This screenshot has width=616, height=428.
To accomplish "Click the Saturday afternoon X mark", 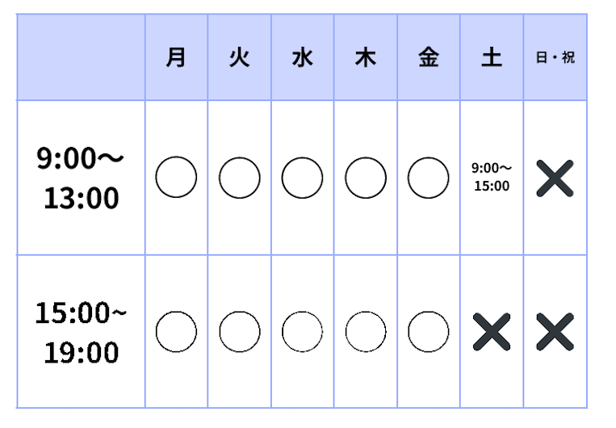I will tap(492, 332).
